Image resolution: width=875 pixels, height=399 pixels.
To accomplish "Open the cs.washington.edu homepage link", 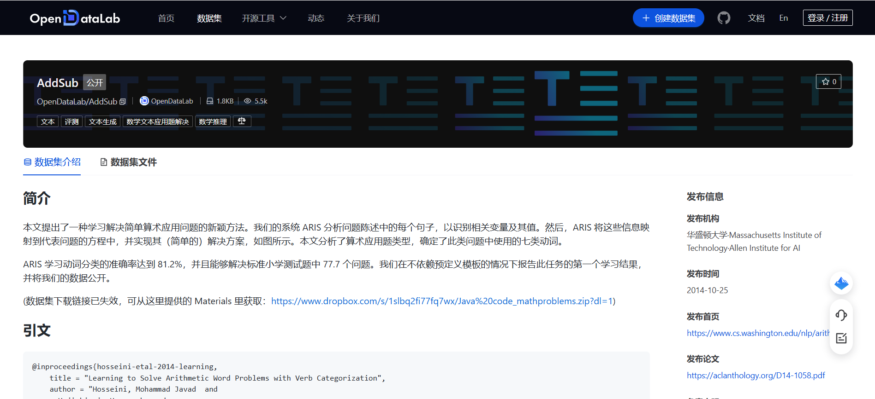I will point(758,333).
